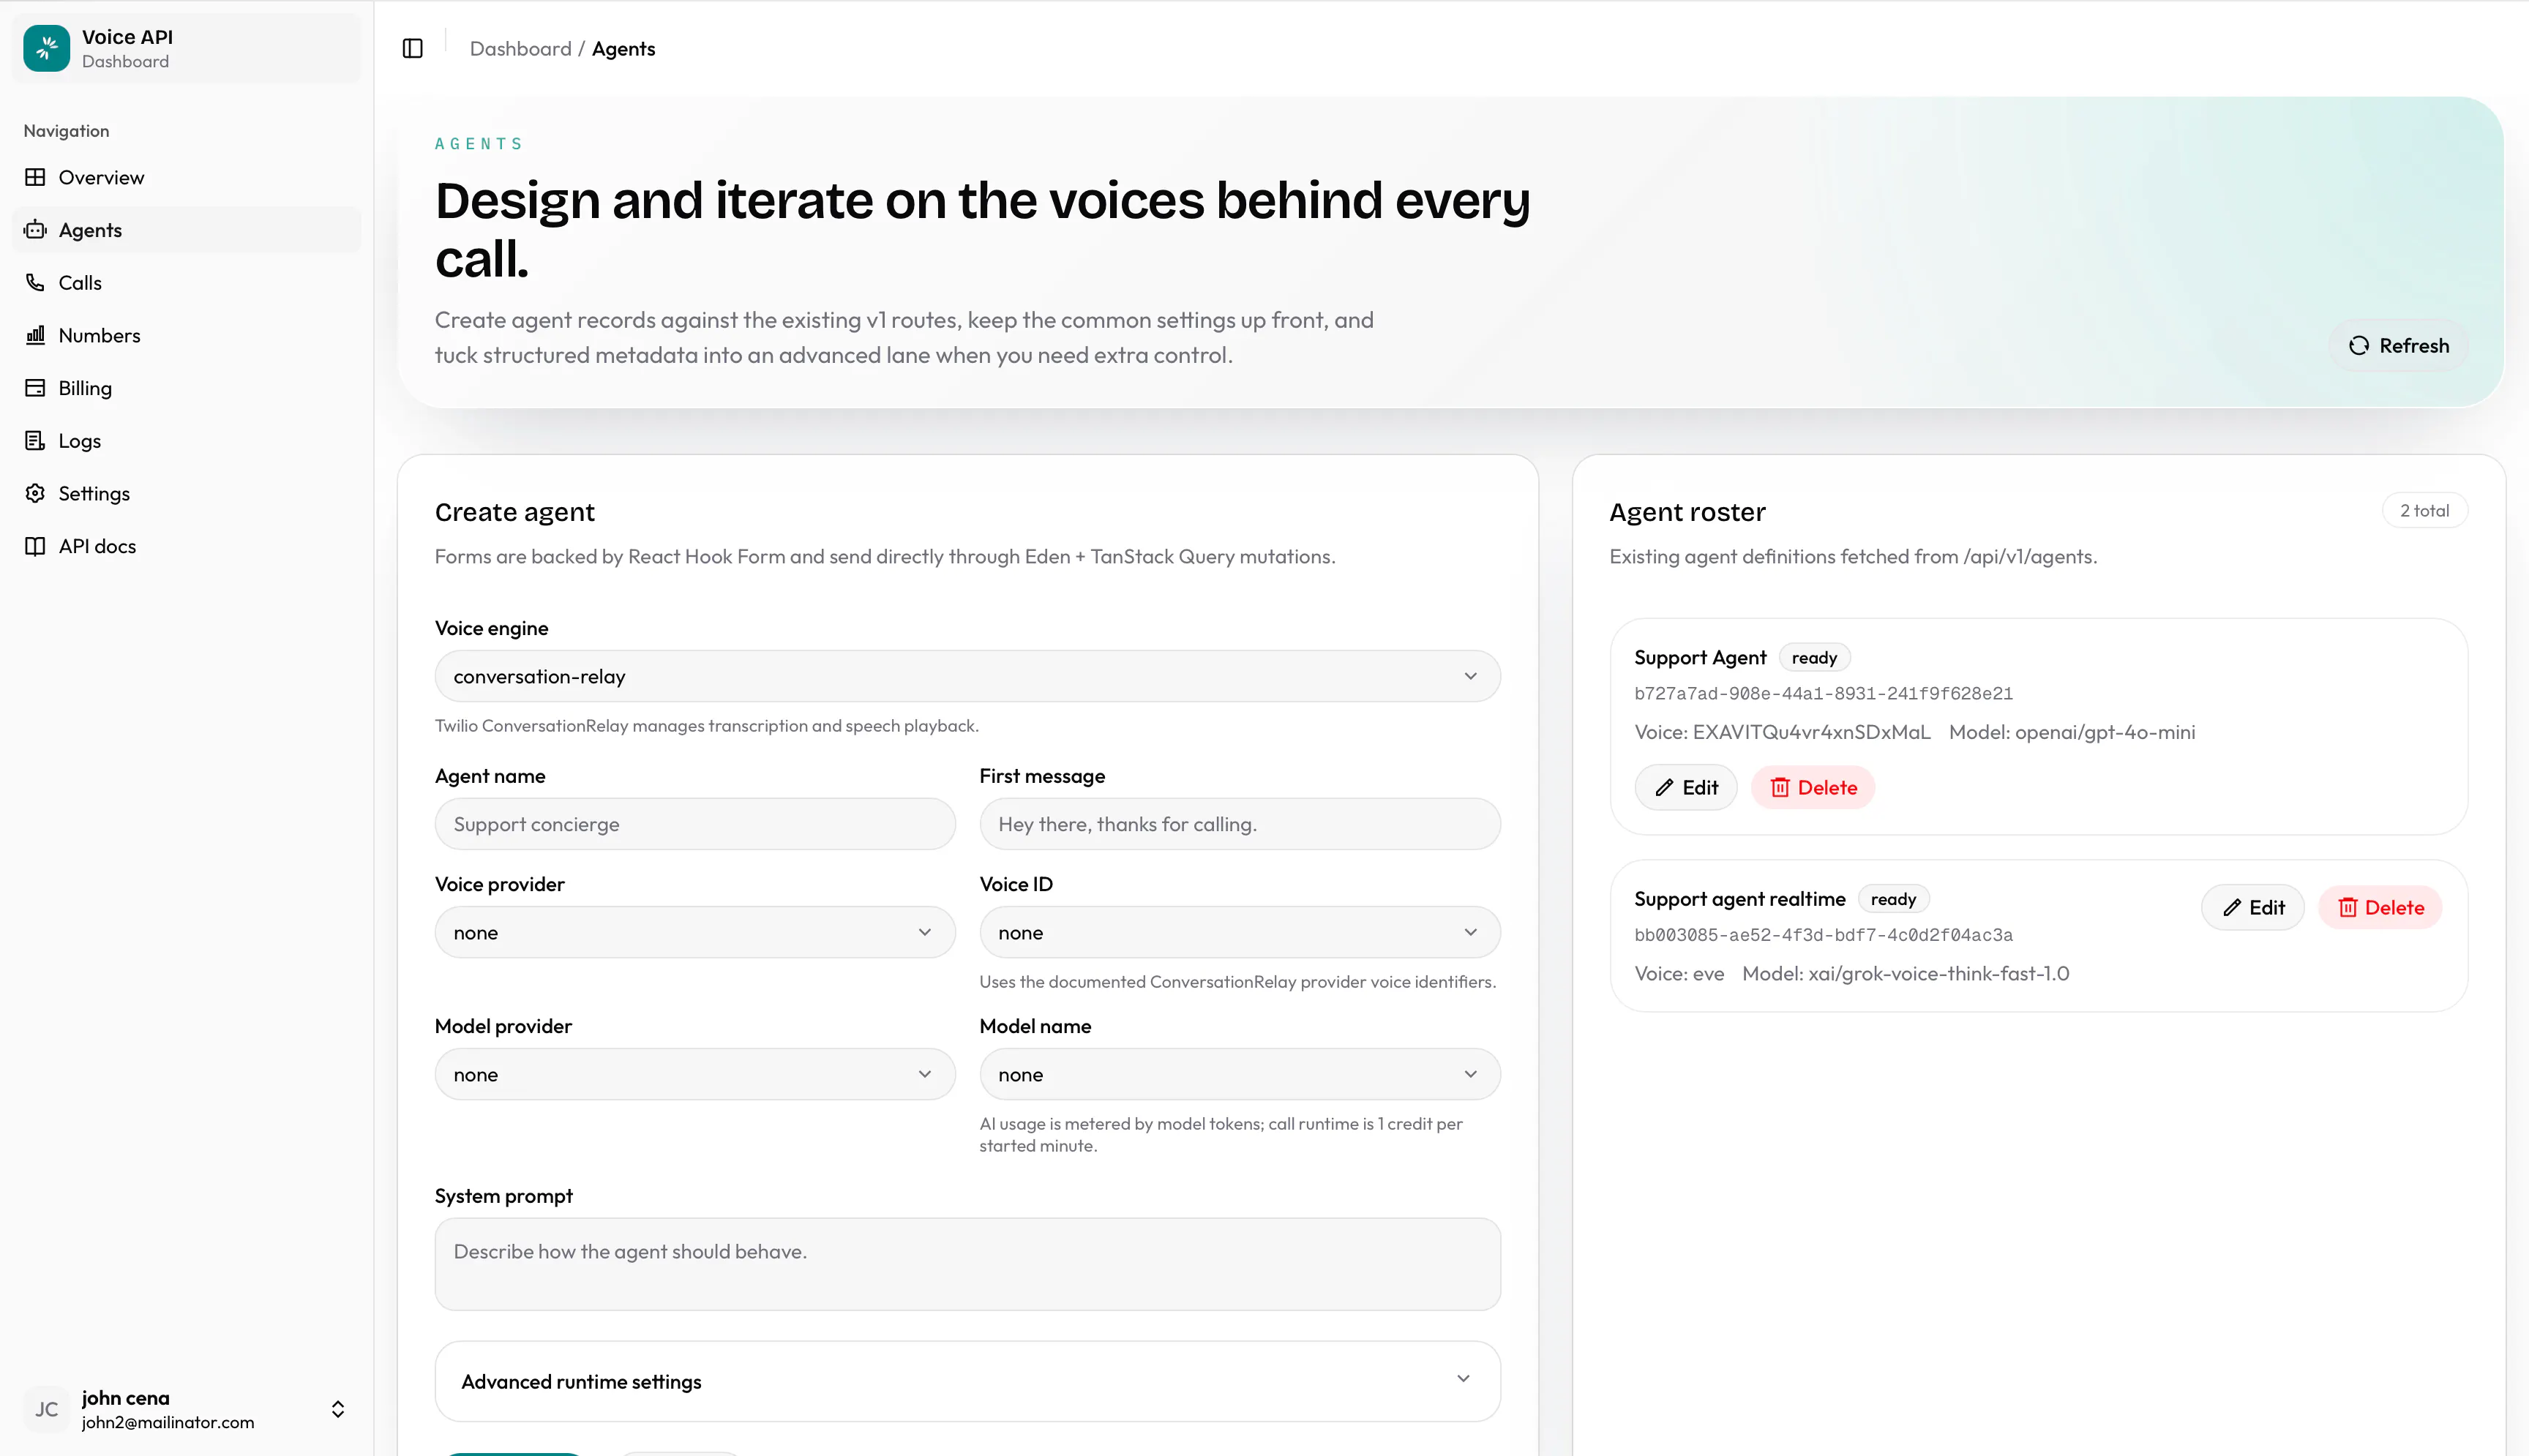Click the API docs book icon
This screenshot has height=1456, width=2529.
[35, 546]
